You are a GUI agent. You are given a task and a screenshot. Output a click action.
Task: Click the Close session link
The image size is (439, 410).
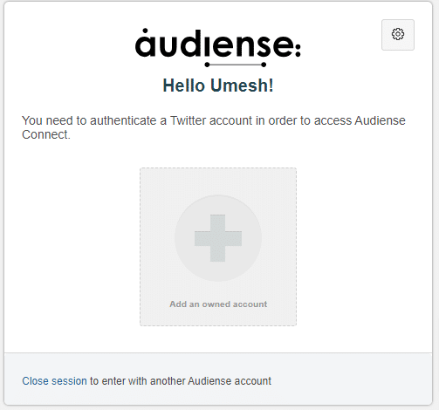click(54, 381)
